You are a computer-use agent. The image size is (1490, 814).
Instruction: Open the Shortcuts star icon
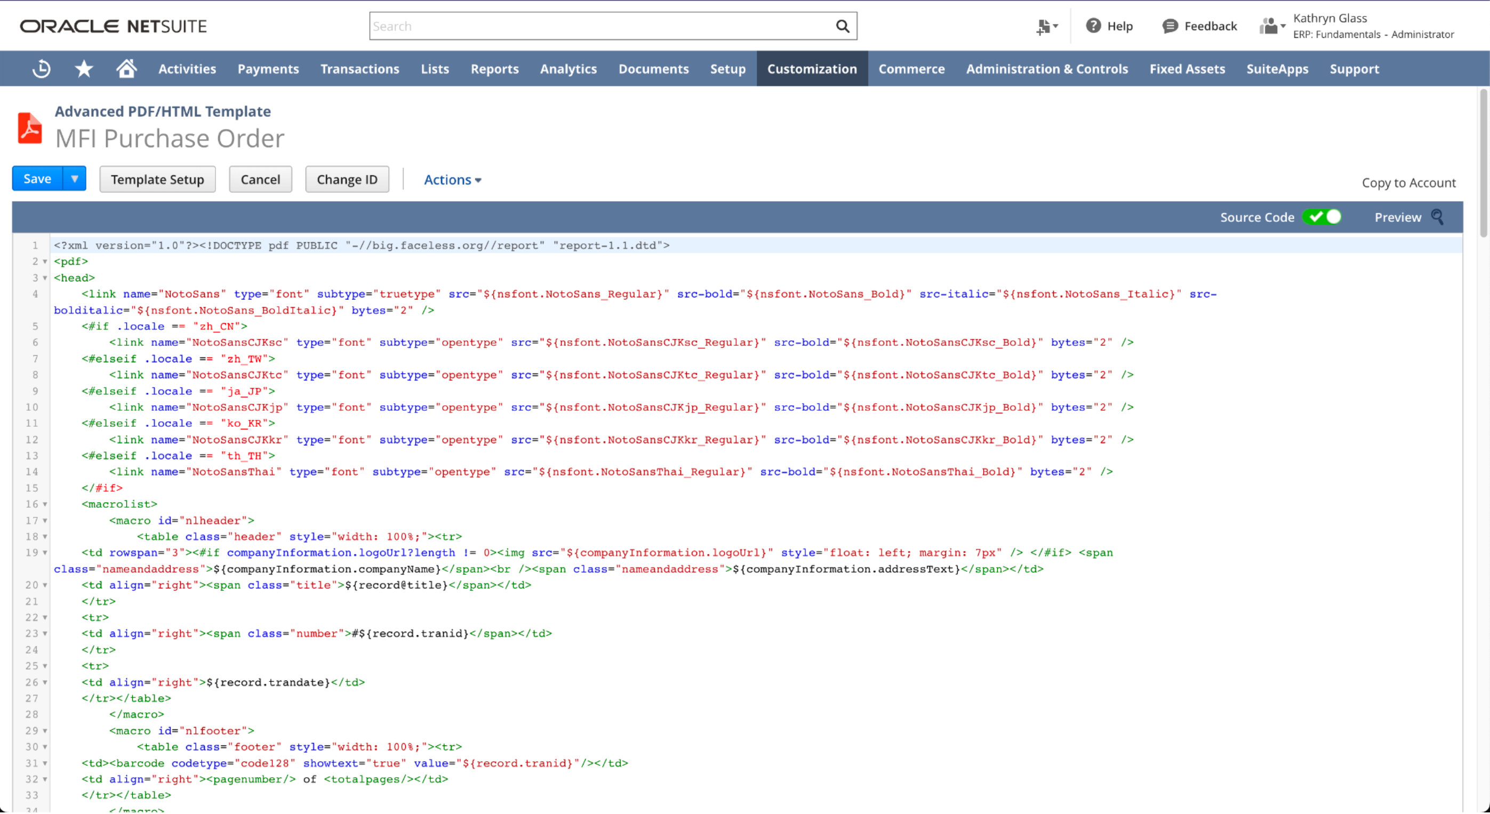84,69
